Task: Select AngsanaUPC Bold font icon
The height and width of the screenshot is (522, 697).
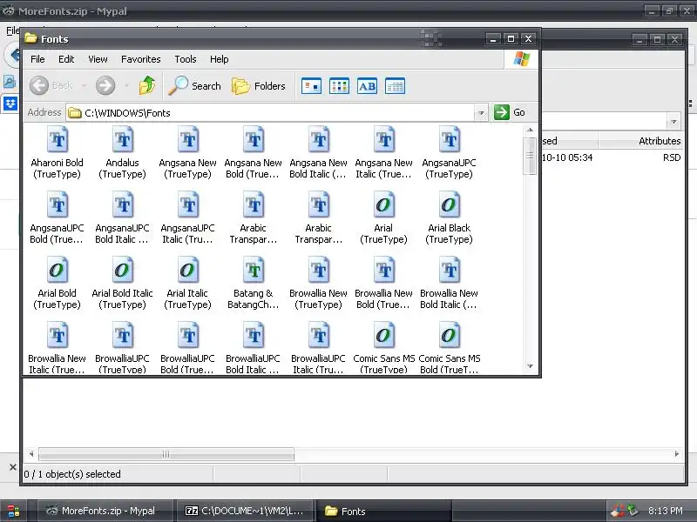Action: click(58, 204)
